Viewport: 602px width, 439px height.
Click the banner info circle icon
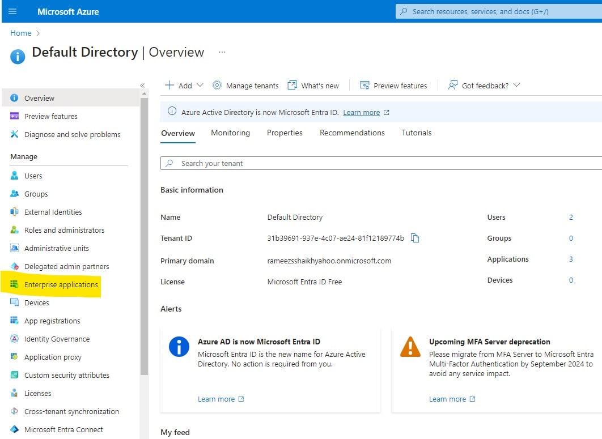click(172, 112)
